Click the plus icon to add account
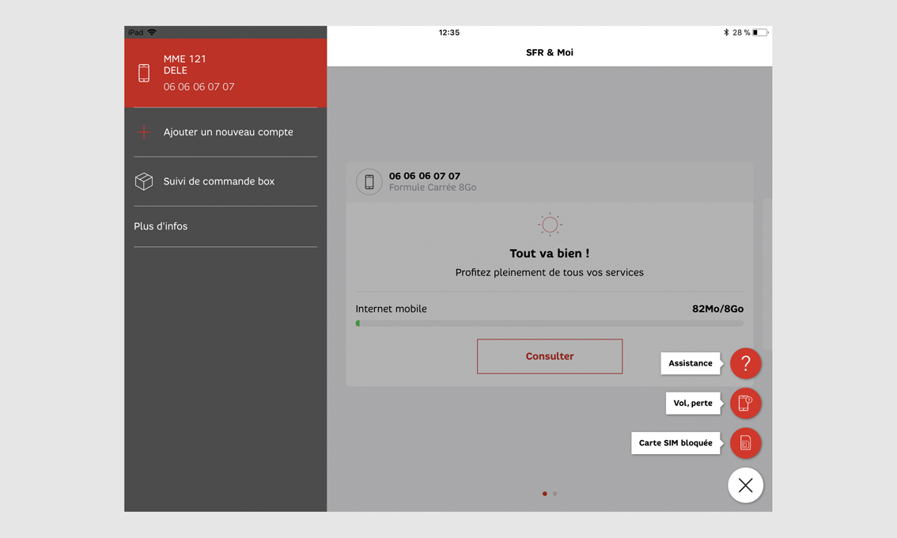This screenshot has height=538, width=897. [144, 132]
